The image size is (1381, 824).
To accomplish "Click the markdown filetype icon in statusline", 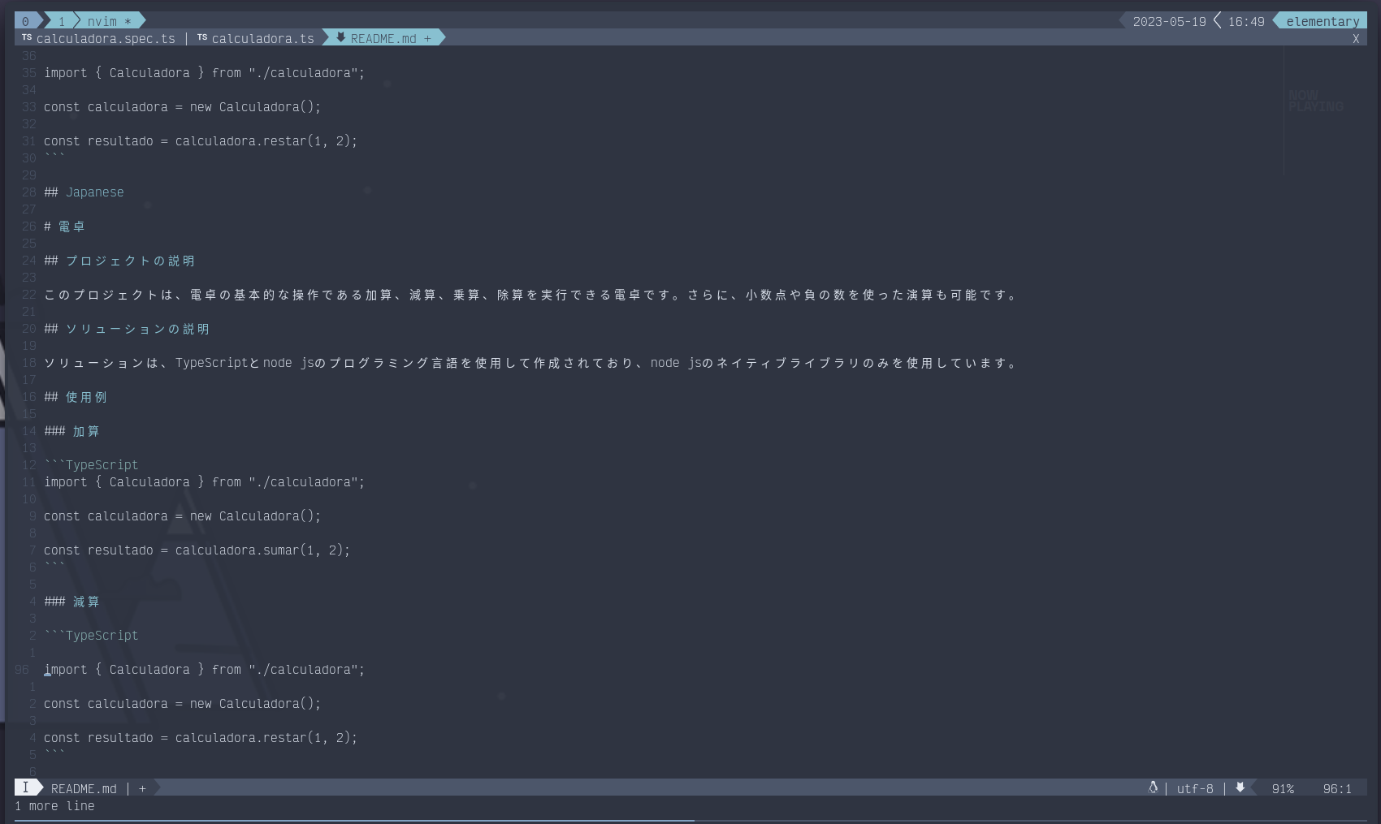I will pos(1240,787).
